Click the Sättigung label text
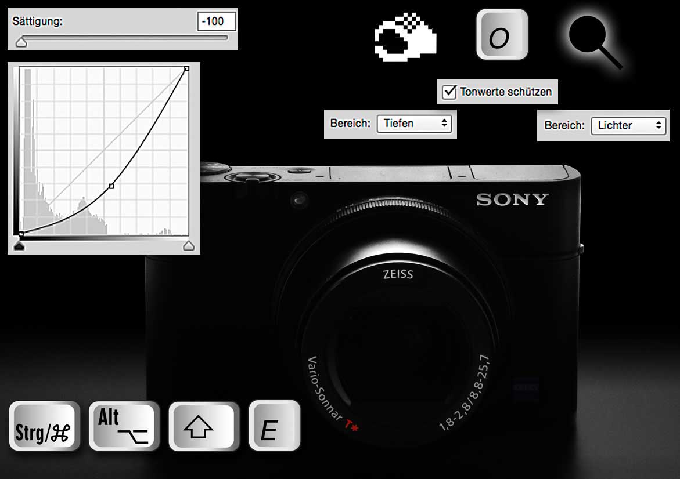The image size is (680, 479). [x=37, y=21]
